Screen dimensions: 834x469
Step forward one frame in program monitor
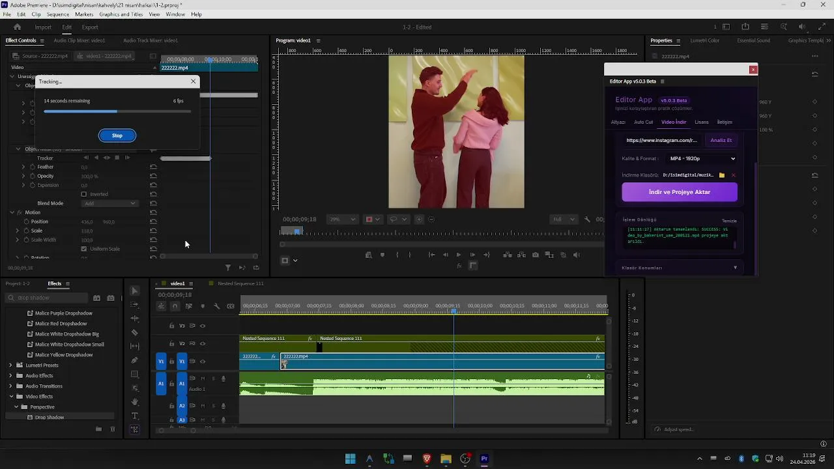pyautogui.click(x=472, y=255)
